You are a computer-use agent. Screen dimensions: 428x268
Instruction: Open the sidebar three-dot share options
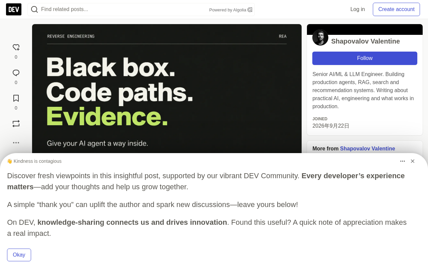coord(16,143)
